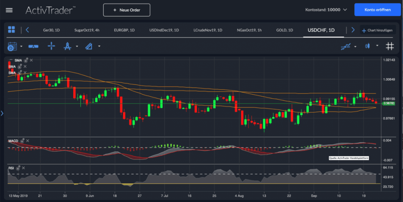Click the RSI indicator label
This screenshot has height=202, width=403.
11,168
